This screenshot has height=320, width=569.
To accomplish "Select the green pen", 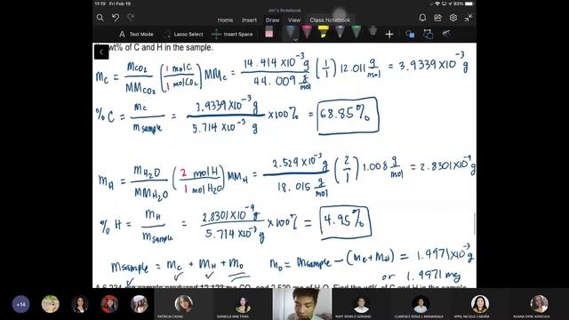I will pyautogui.click(x=357, y=32).
